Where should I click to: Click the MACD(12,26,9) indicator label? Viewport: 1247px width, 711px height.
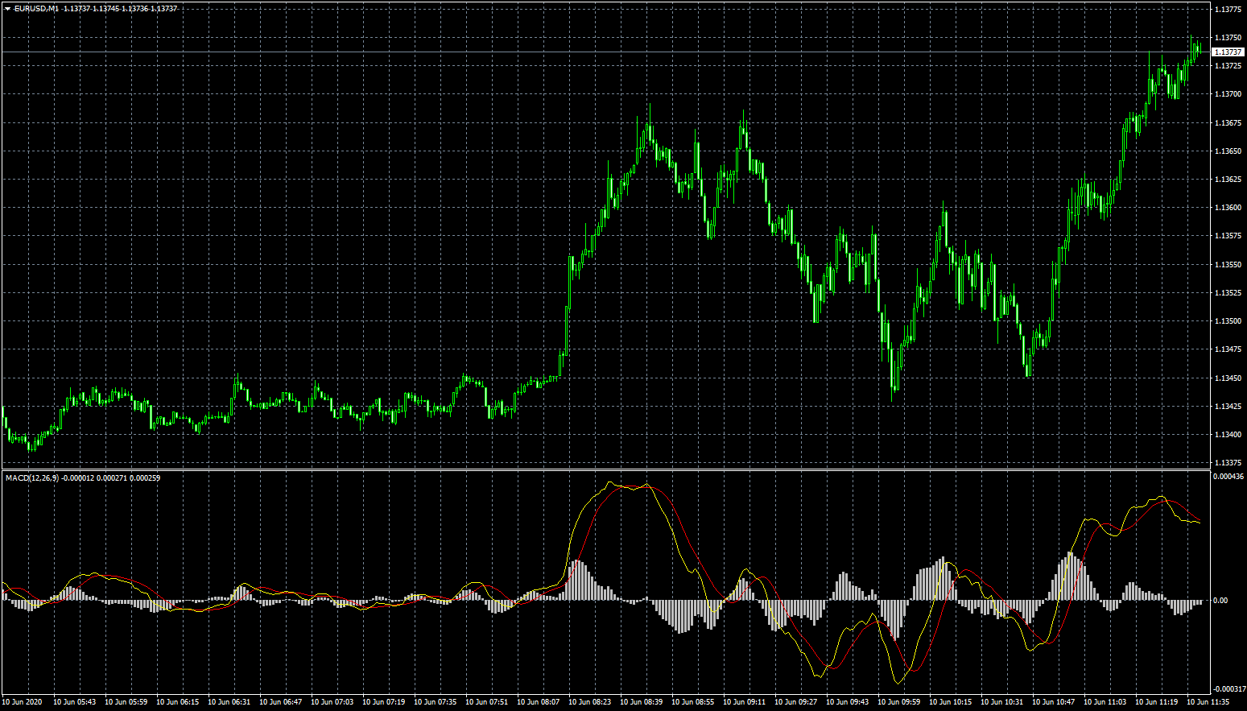pyautogui.click(x=32, y=478)
